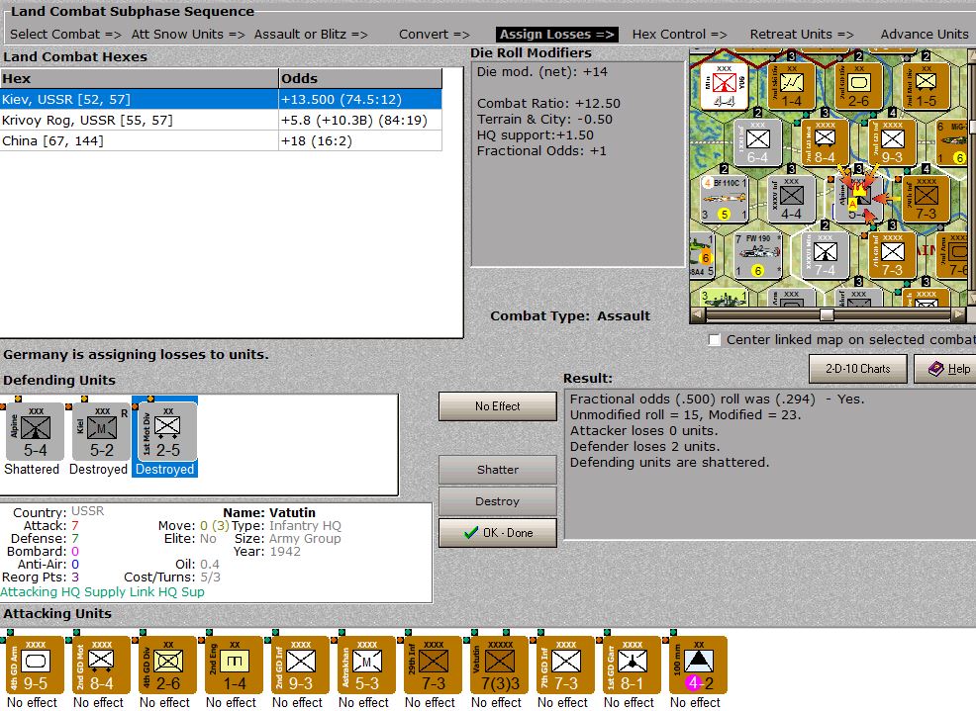The width and height of the screenshot is (976, 711).
Task: Click 'Defending units are shattered.' result line
Action: pos(670,462)
